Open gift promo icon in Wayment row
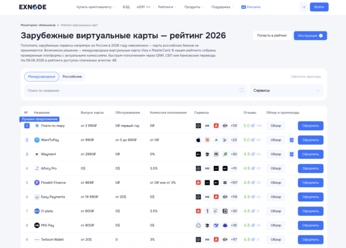 pyautogui.click(x=292, y=154)
